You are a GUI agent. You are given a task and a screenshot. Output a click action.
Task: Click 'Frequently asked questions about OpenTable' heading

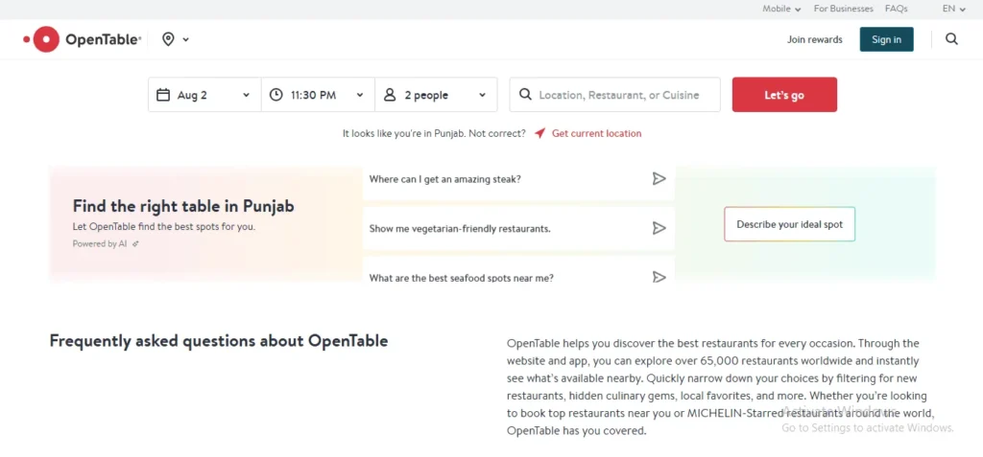219,341
